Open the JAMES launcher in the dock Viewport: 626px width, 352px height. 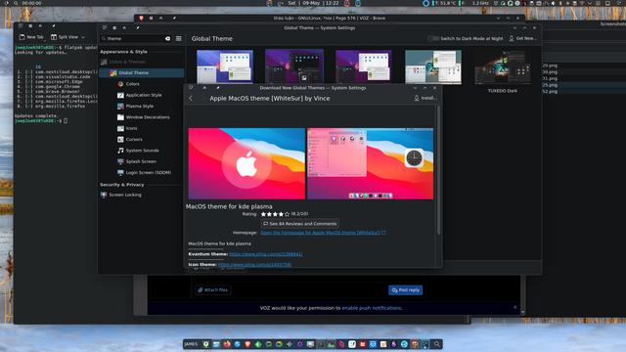[191, 344]
